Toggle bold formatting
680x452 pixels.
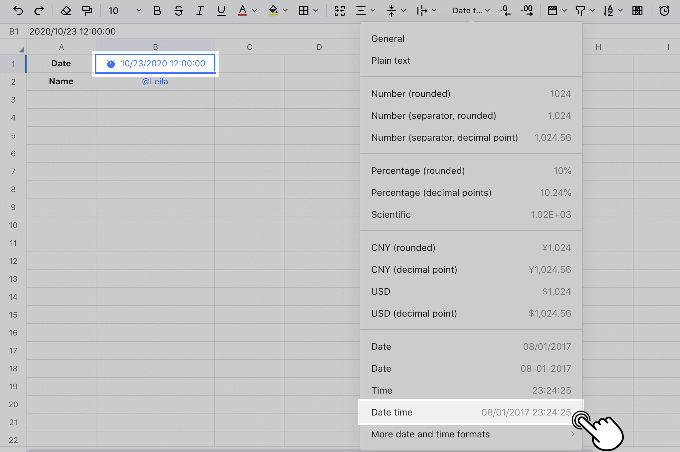click(x=157, y=11)
